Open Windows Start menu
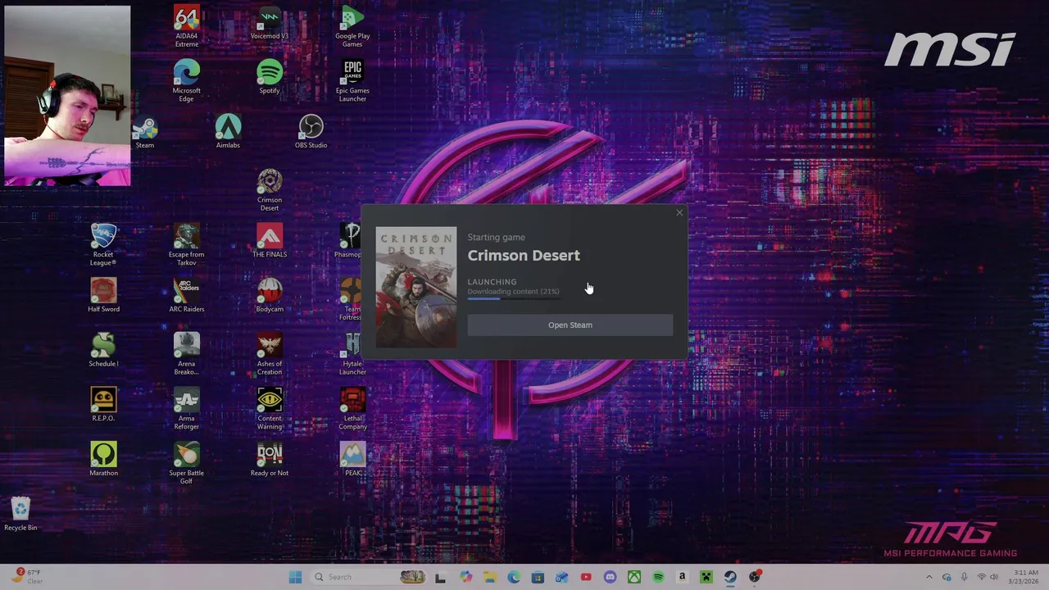The height and width of the screenshot is (590, 1049). [x=295, y=577]
